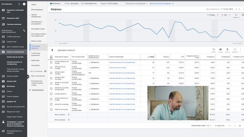Open the table segment icon
The height and width of the screenshot is (137, 244).
click(x=213, y=50)
